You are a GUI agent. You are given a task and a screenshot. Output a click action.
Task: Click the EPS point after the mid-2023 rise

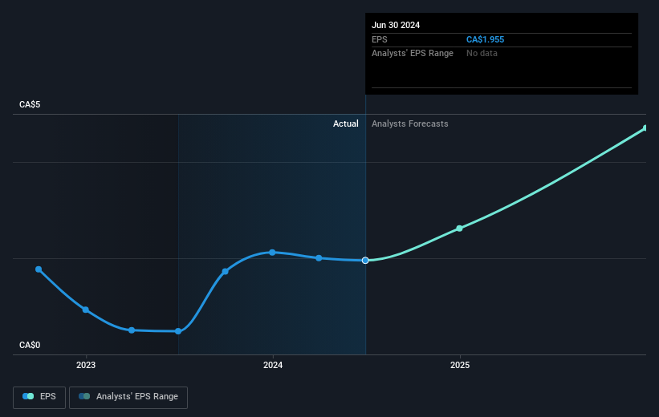(226, 271)
